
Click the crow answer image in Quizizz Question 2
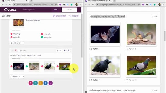[50, 66]
